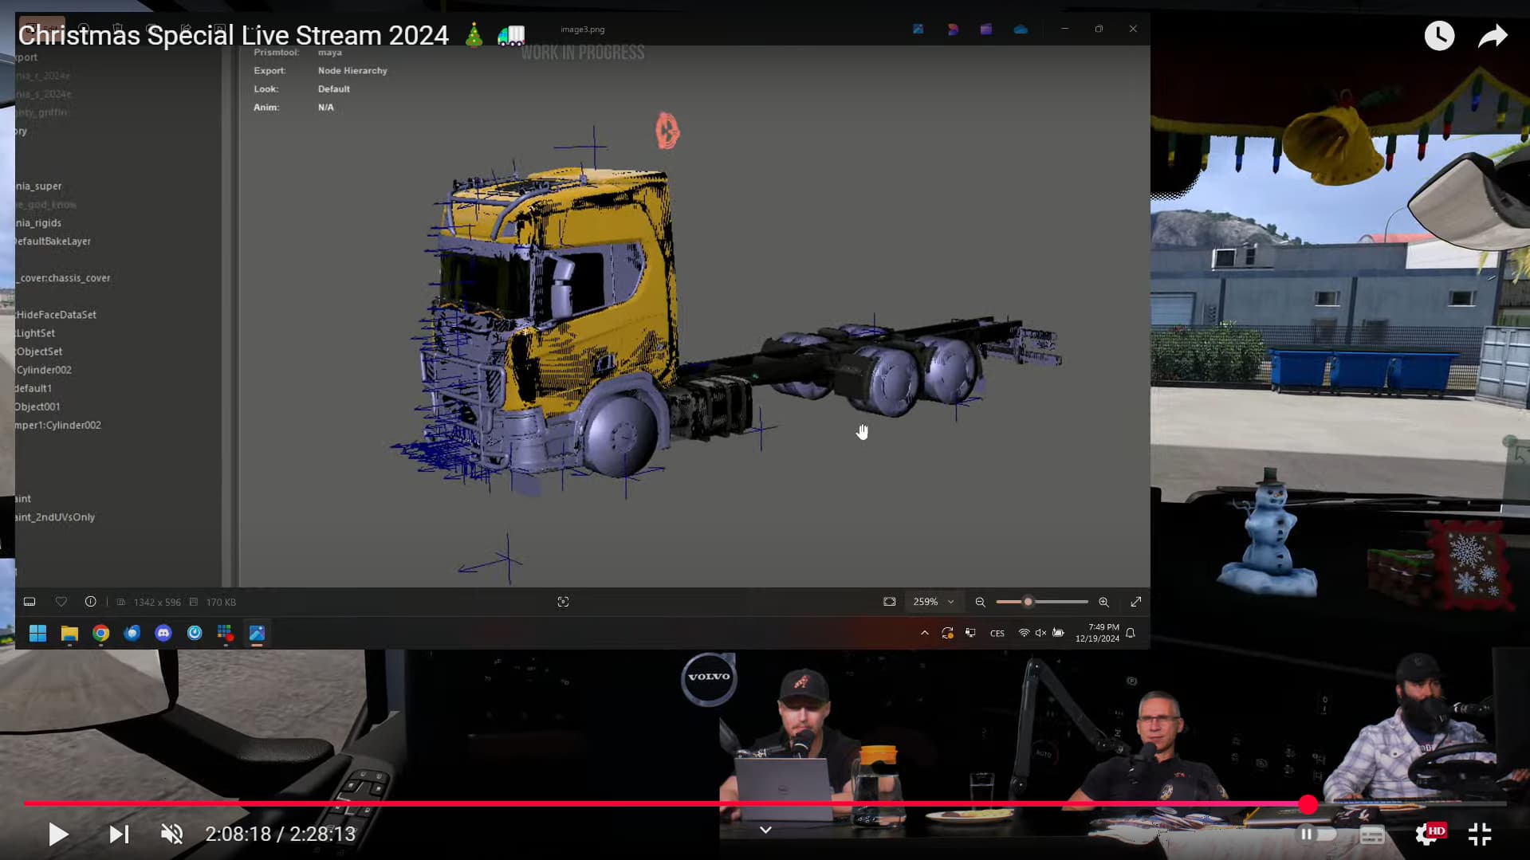Click the red video progress bar
1530x860 pixels.
coord(638,803)
